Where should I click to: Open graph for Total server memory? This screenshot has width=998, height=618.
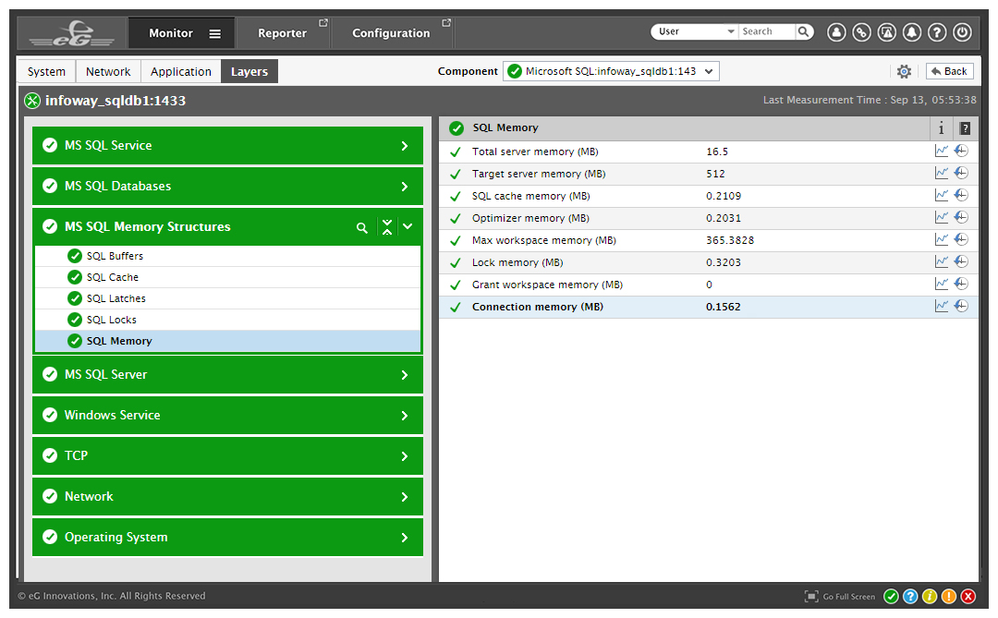[942, 151]
